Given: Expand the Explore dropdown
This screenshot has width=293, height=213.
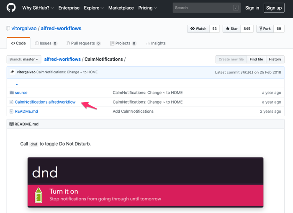Looking at the screenshot, I should tap(94, 8).
